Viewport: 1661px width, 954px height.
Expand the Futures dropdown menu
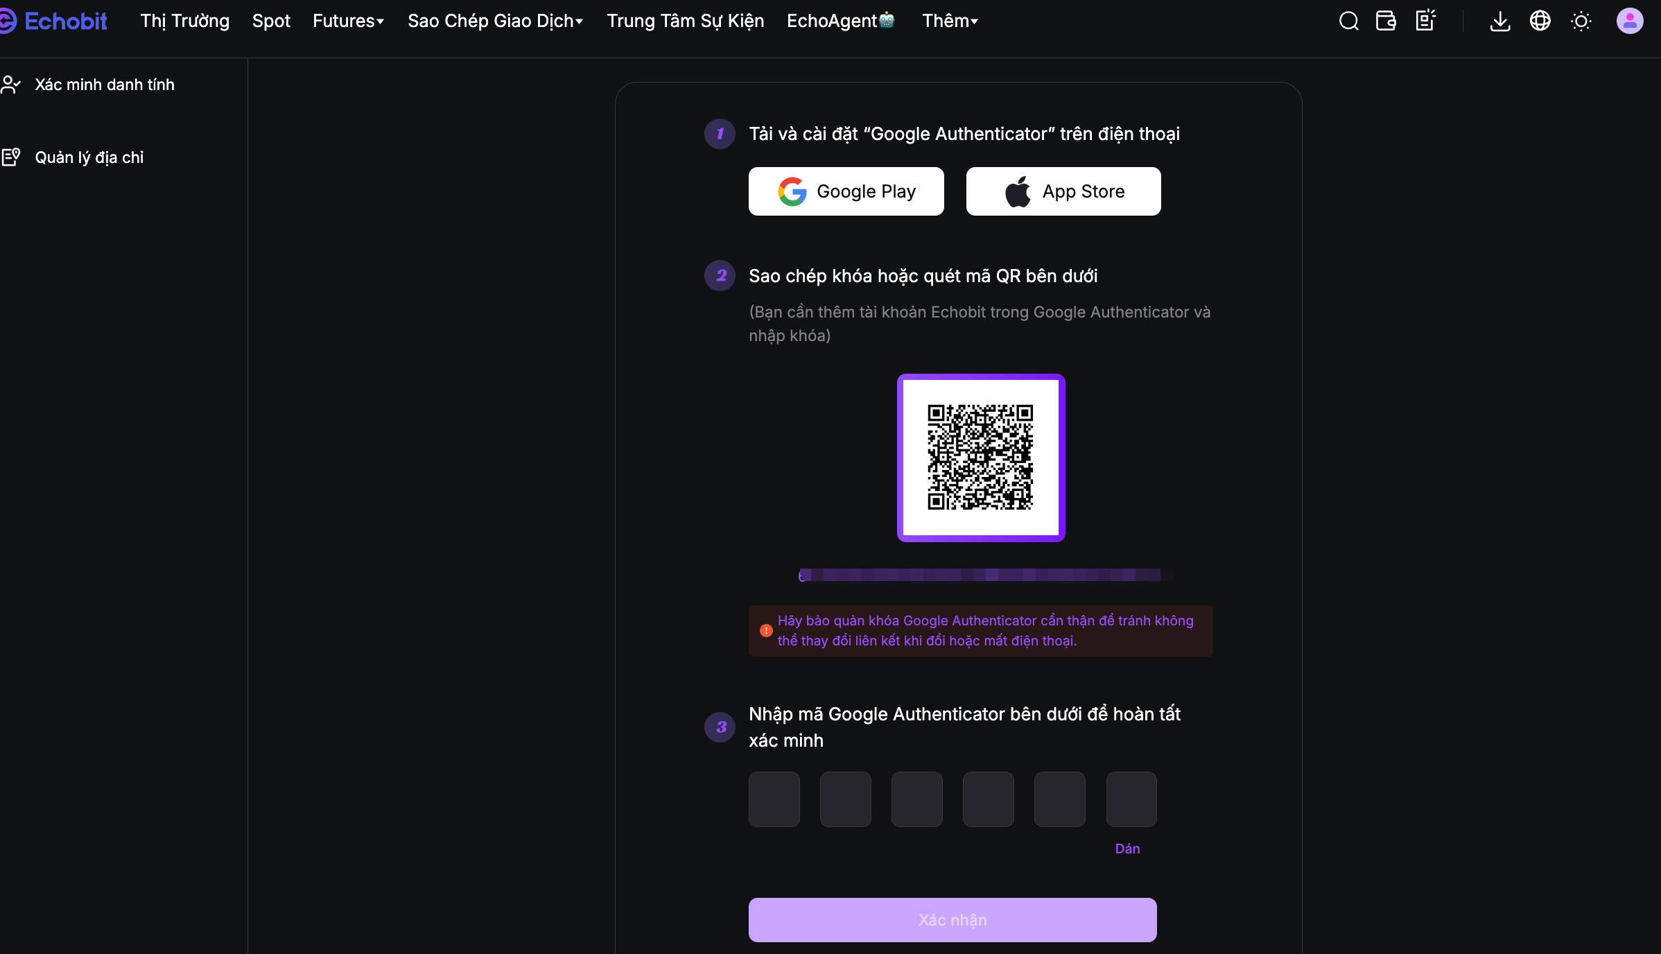tap(348, 21)
